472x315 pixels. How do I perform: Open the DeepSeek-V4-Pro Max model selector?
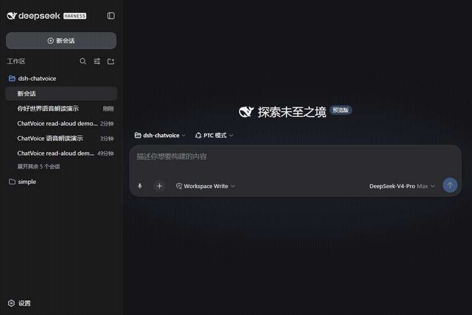tap(402, 186)
